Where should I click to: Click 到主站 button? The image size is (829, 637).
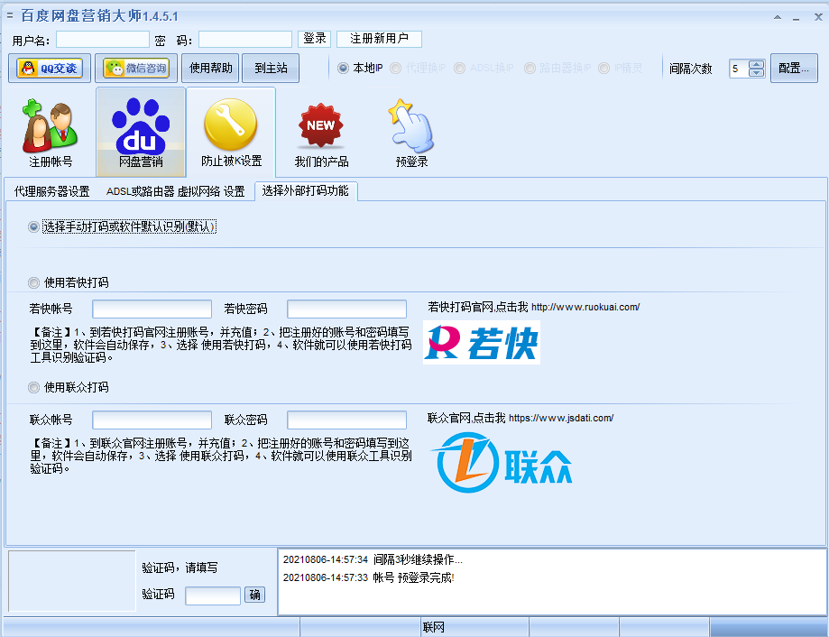click(x=271, y=69)
